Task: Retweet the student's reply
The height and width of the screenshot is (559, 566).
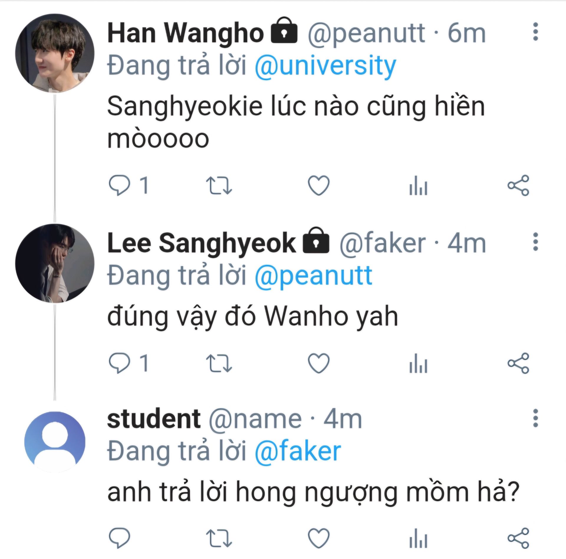Action: click(219, 538)
